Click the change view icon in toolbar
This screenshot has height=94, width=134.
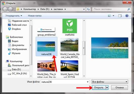point(109,16)
